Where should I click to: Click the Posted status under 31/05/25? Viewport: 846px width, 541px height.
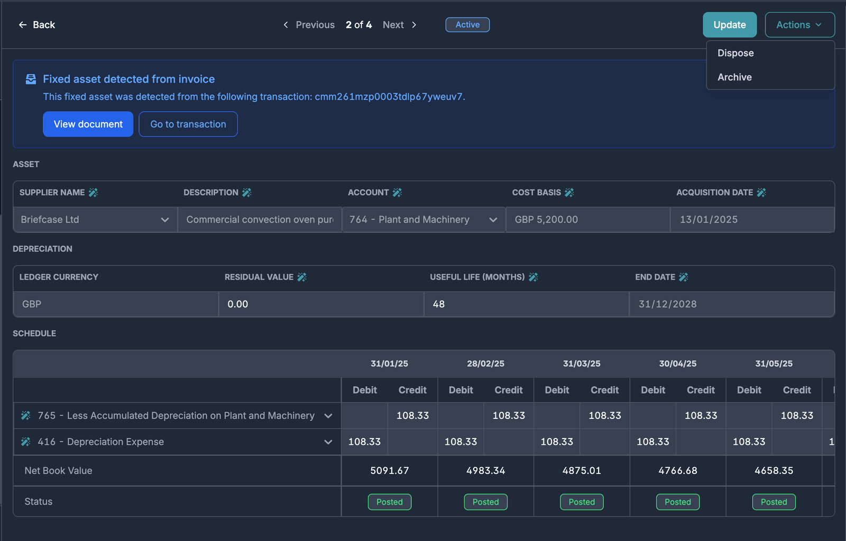(774, 502)
